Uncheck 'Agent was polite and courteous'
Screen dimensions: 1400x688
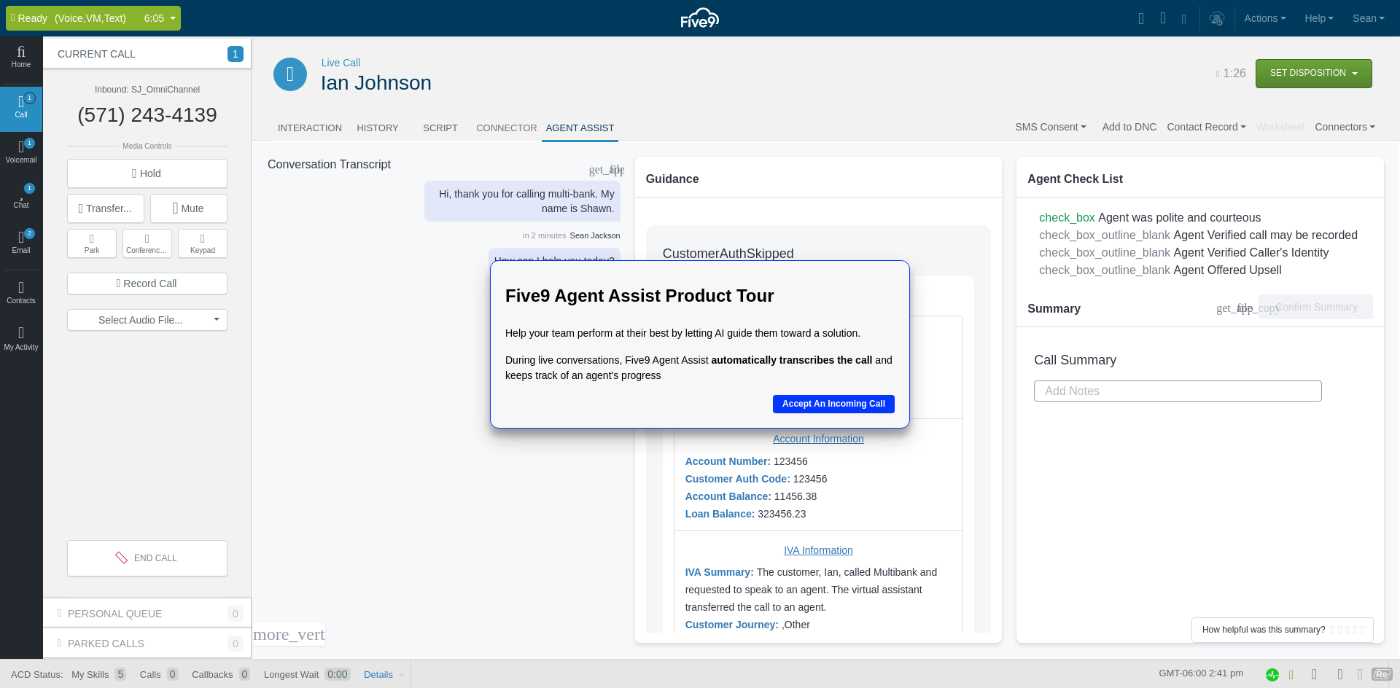[1067, 217]
